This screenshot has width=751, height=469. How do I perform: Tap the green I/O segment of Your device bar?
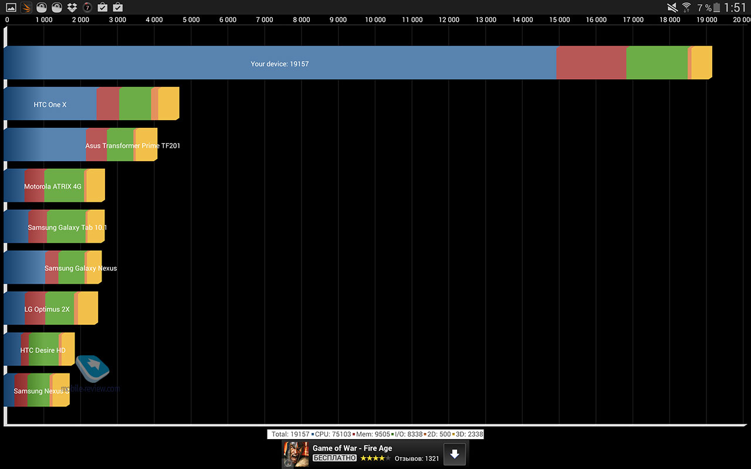[x=657, y=63]
